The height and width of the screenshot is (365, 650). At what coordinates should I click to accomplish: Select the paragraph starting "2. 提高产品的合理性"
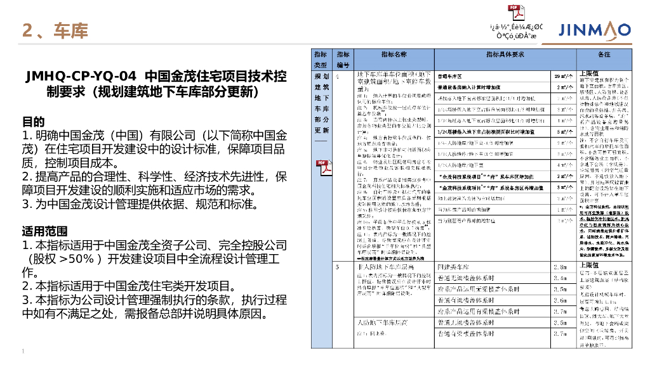pos(154,183)
